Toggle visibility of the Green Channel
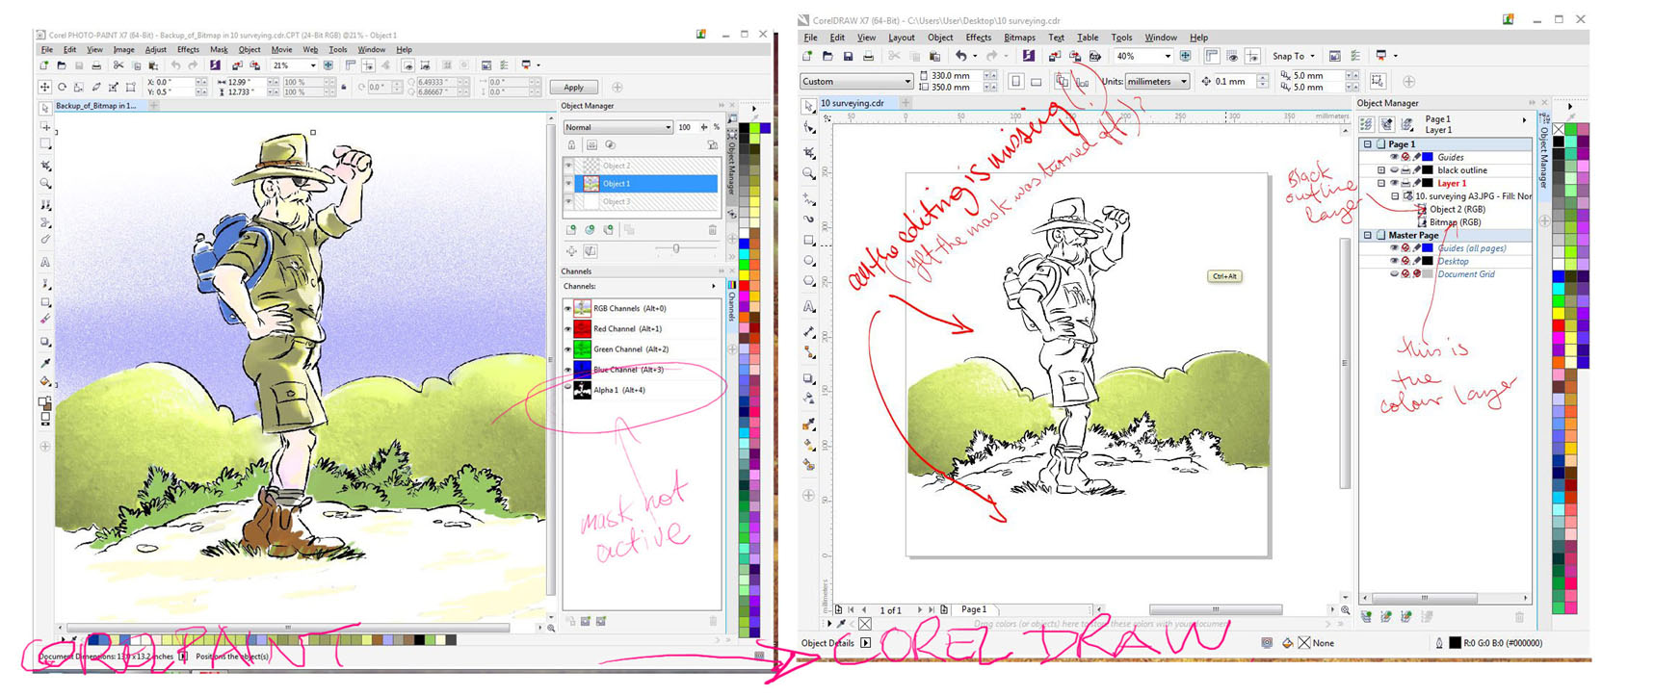 (568, 348)
